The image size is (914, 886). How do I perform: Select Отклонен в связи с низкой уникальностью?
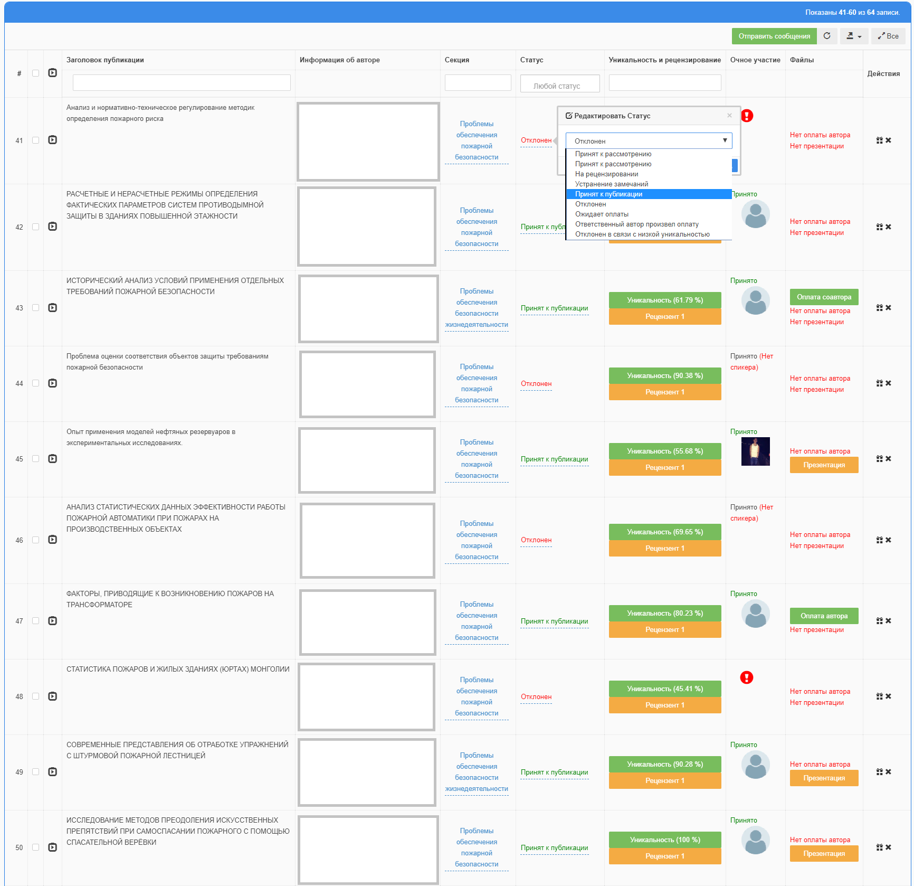[642, 234]
